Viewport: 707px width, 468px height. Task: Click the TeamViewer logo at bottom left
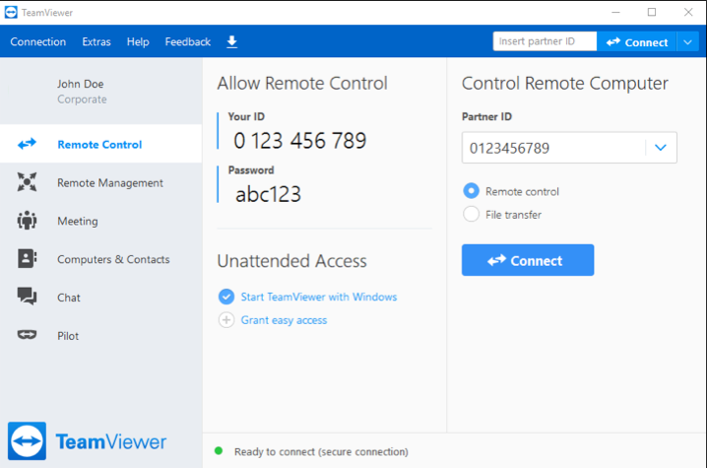[87, 441]
